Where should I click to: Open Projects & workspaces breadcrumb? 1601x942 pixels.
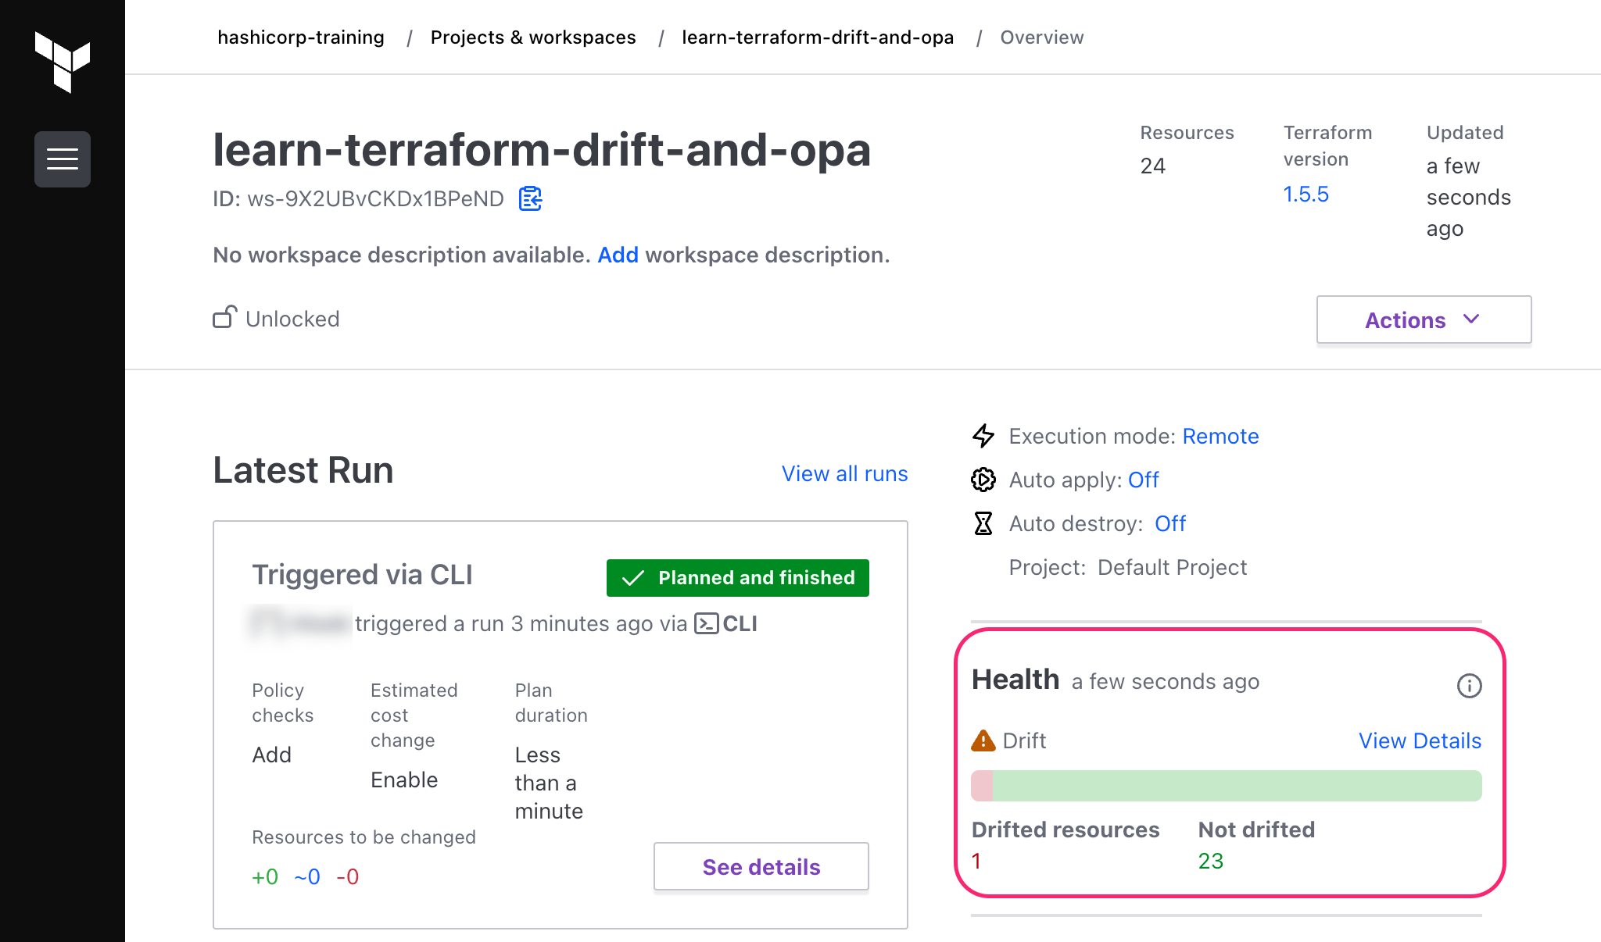coord(533,37)
